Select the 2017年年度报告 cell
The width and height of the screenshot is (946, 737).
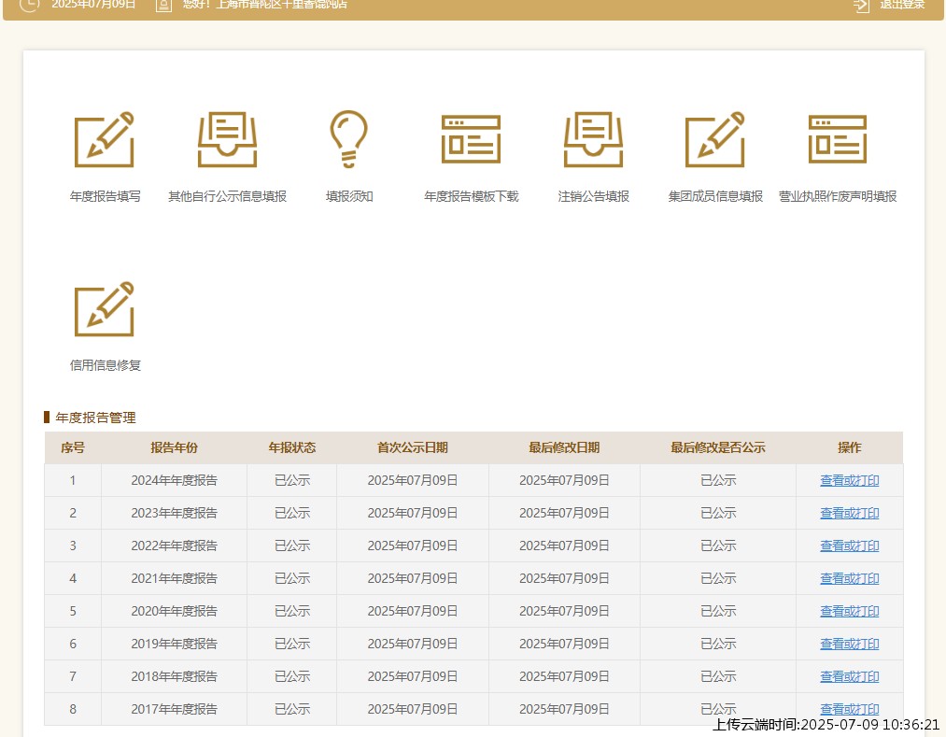pos(174,709)
